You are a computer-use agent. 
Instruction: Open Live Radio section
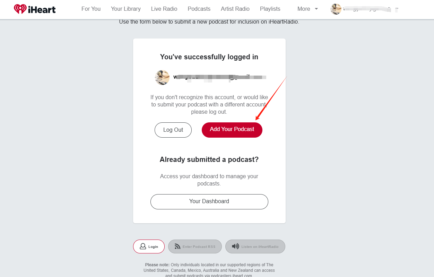[164, 9]
